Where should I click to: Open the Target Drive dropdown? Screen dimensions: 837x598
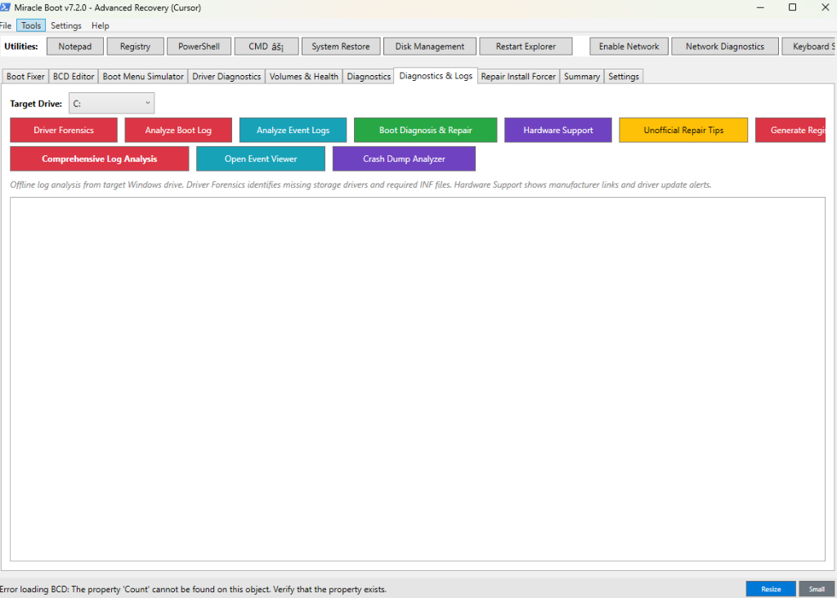(111, 102)
